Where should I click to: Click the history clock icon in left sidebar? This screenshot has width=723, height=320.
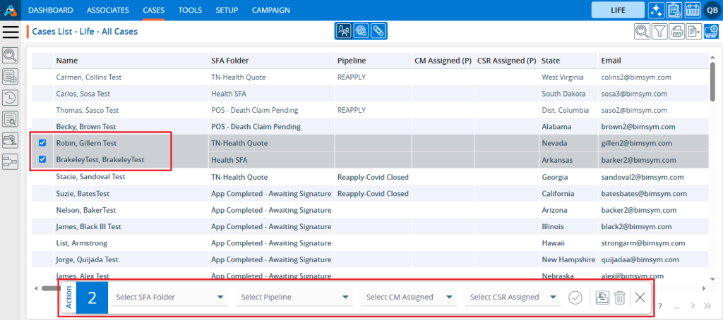(x=11, y=98)
